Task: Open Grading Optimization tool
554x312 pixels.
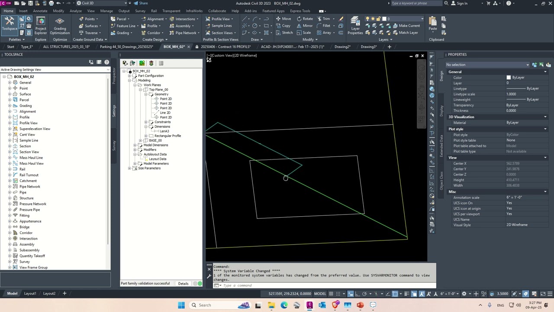Action: point(60,26)
